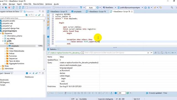Screen dimensions: 177x100
Task: Open the Editor SQL menu
Action: [27, 4]
